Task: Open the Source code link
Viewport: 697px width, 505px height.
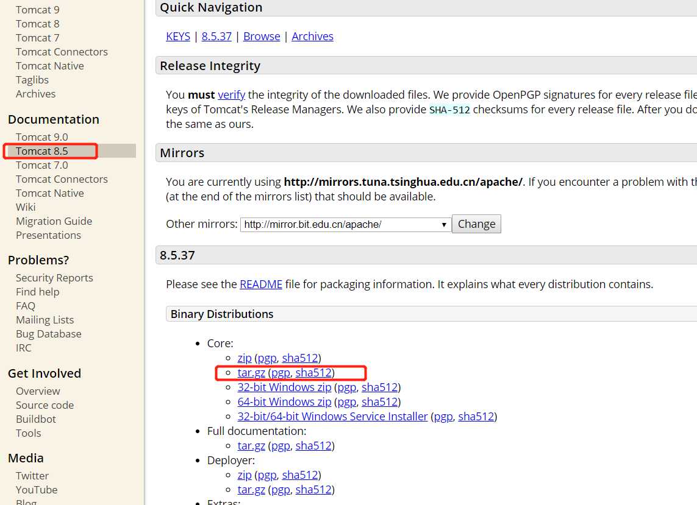Action: (x=45, y=405)
